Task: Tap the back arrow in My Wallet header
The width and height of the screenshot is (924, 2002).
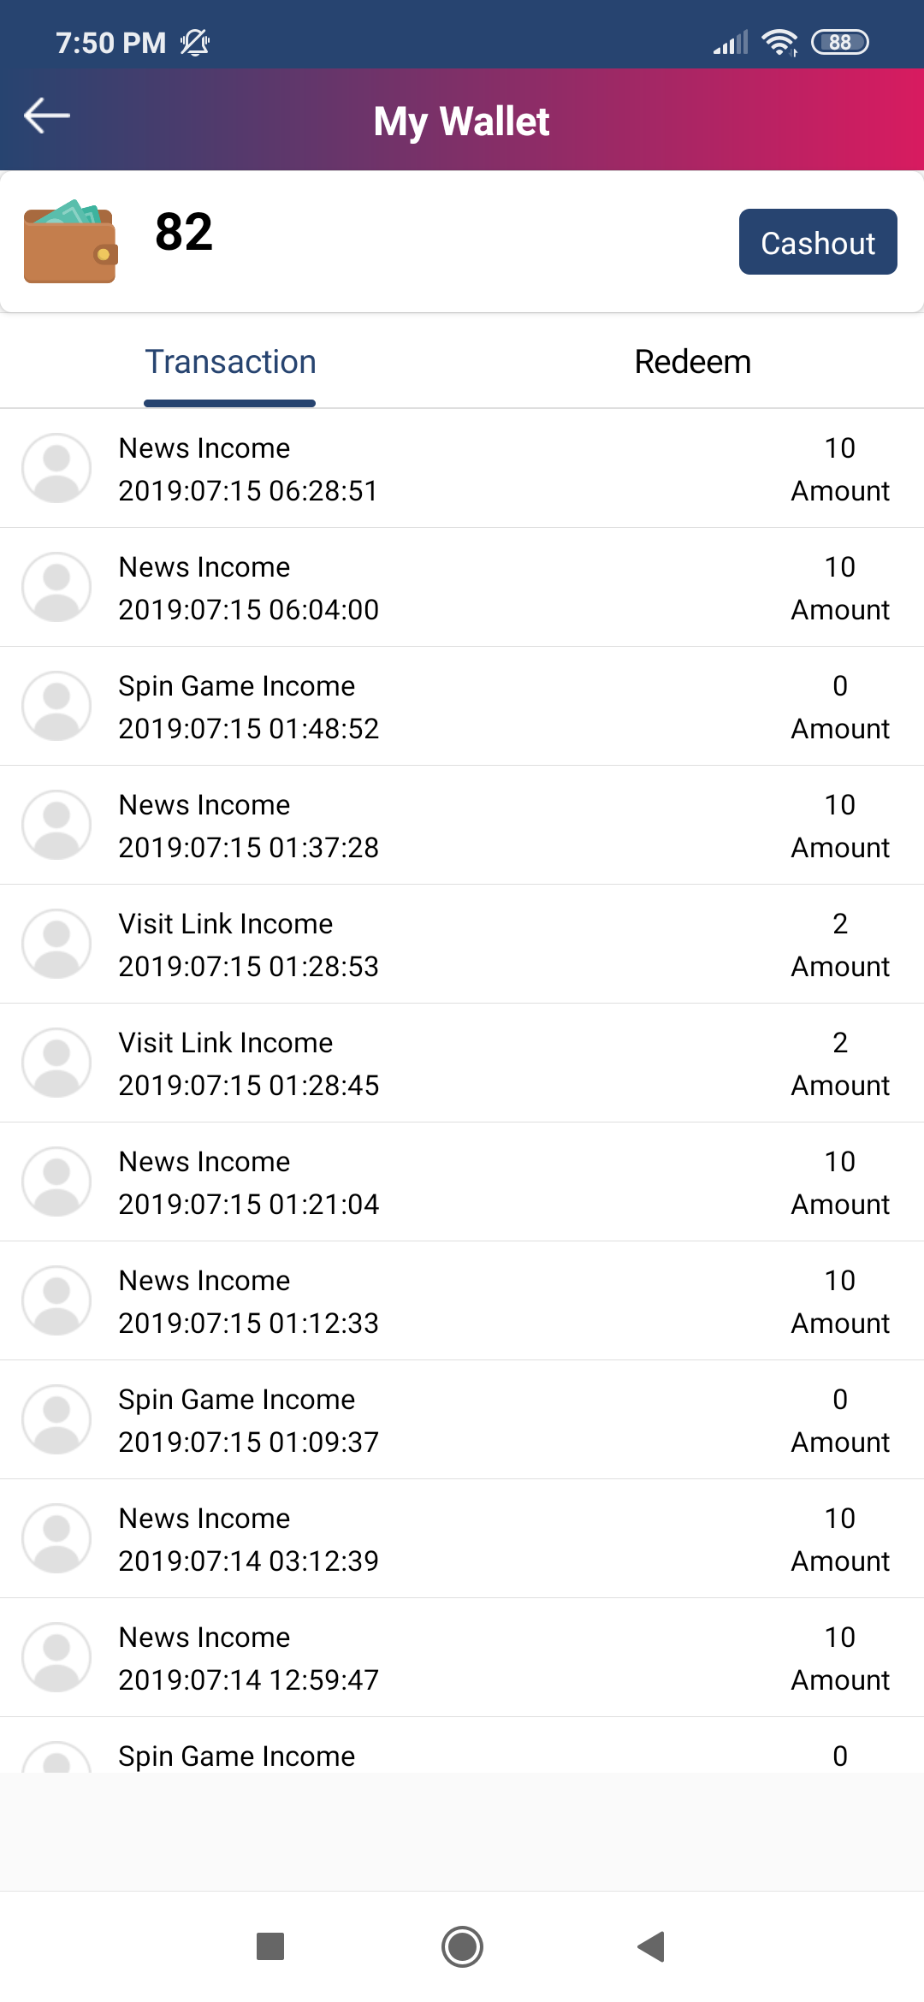Action: [x=47, y=116]
